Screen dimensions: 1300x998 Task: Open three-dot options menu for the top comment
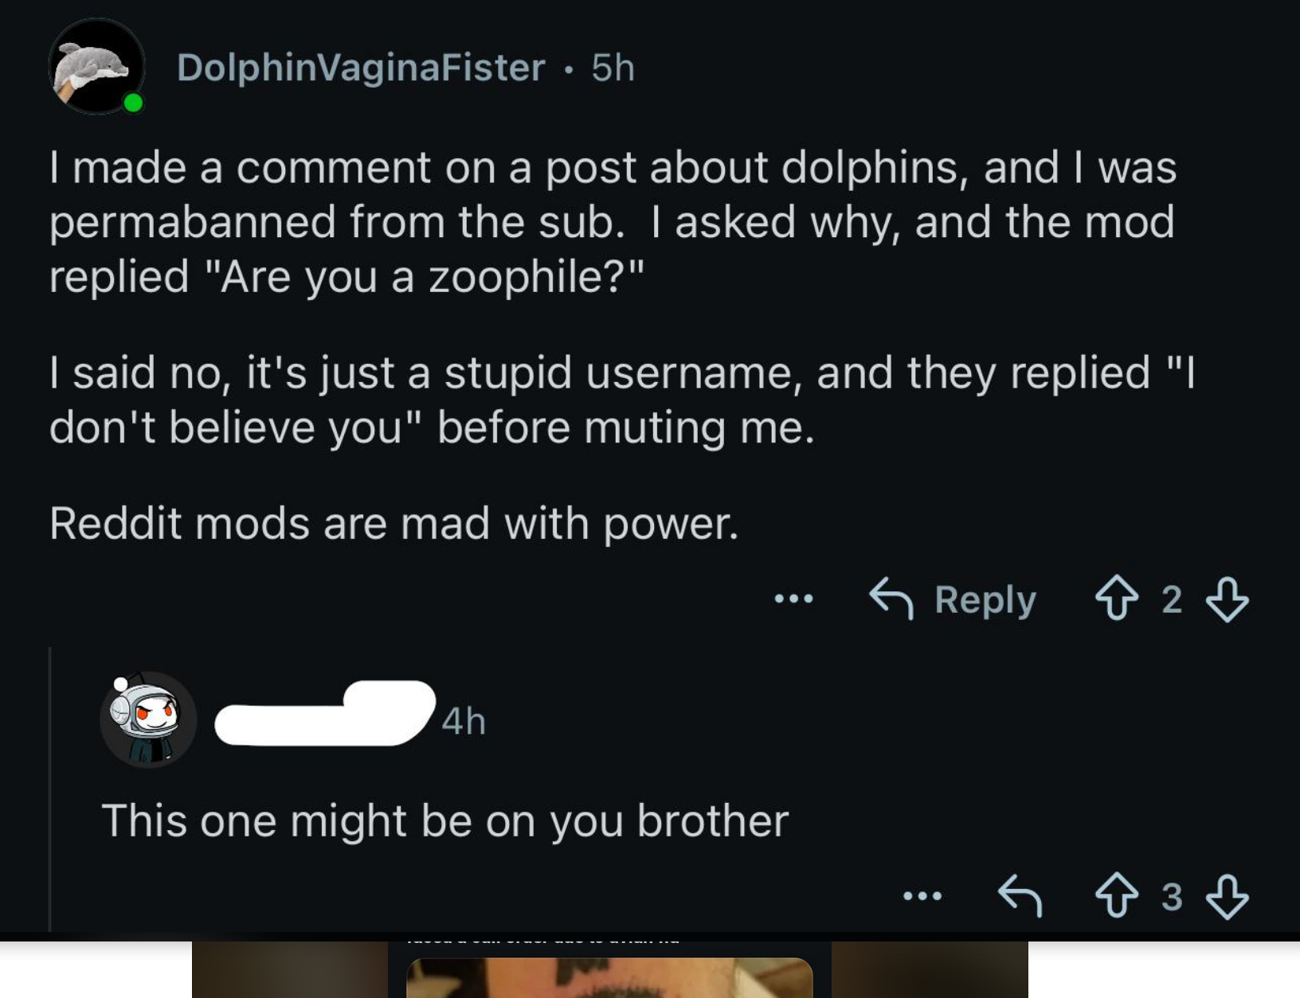tap(794, 598)
